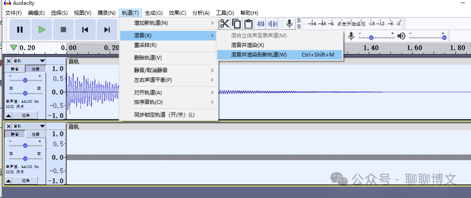Solo the second audio track
The height and width of the screenshot is (198, 471).
(x=35, y=134)
